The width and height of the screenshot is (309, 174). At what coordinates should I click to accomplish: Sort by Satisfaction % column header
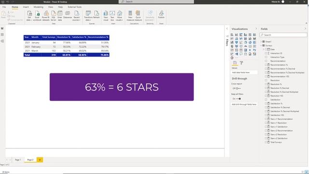point(79,37)
